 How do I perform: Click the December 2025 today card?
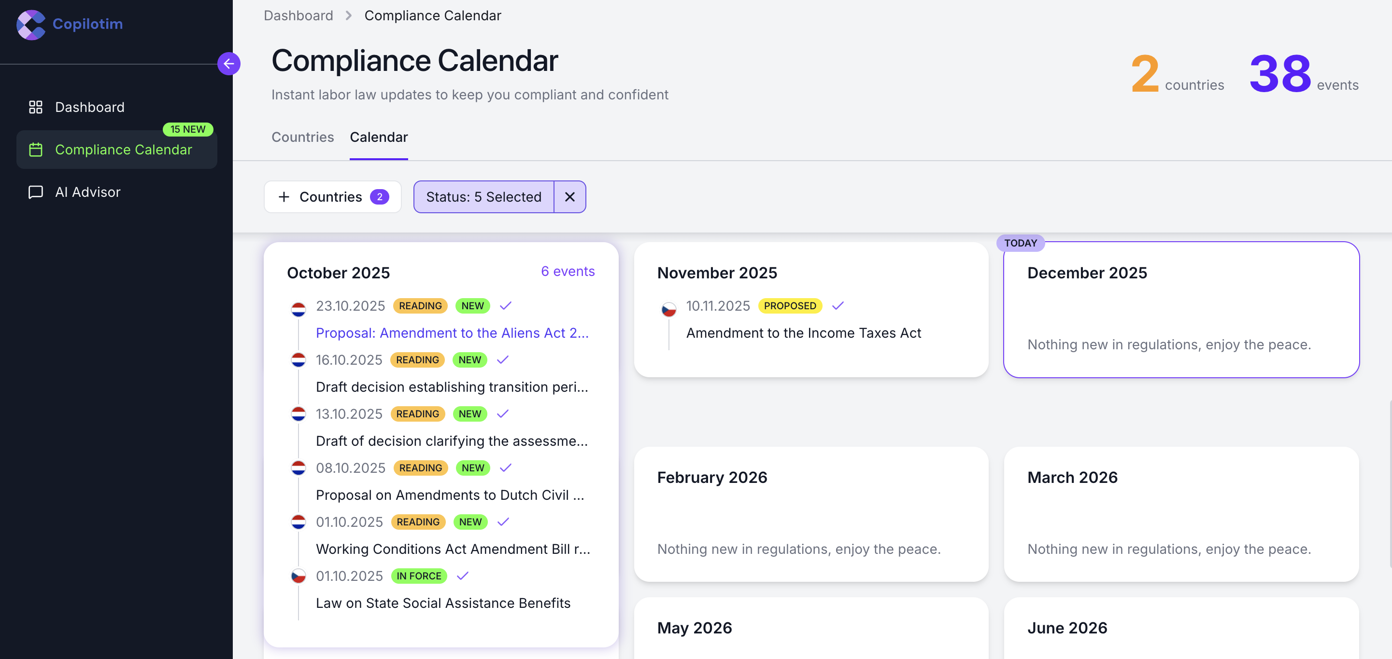1181,309
